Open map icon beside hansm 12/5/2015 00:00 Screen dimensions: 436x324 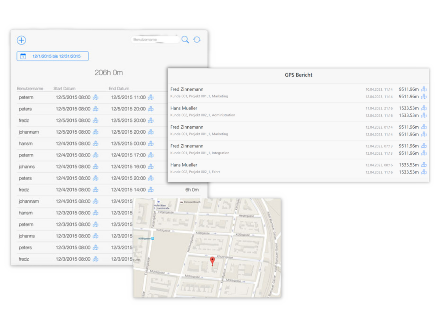tap(151, 144)
